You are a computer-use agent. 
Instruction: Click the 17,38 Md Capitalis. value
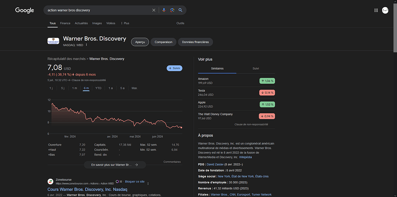click(125, 145)
